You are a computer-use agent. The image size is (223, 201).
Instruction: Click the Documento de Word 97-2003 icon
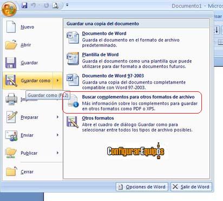pos(73,80)
